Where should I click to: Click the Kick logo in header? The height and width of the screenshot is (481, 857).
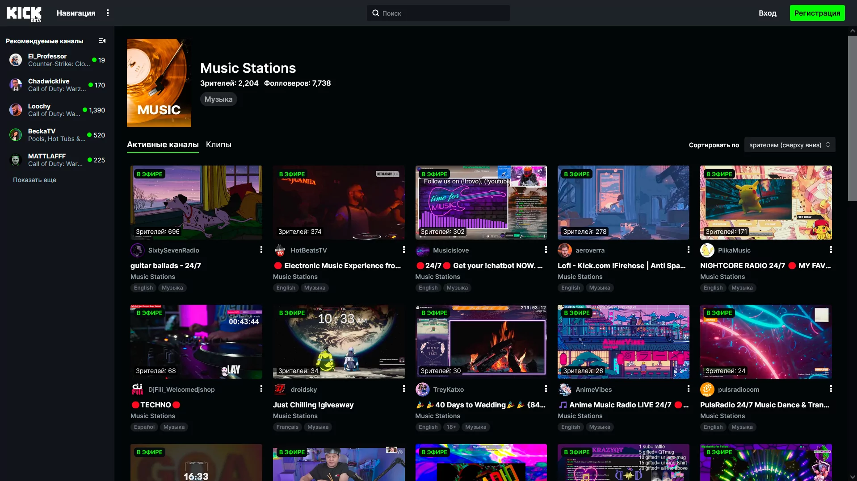pos(24,13)
